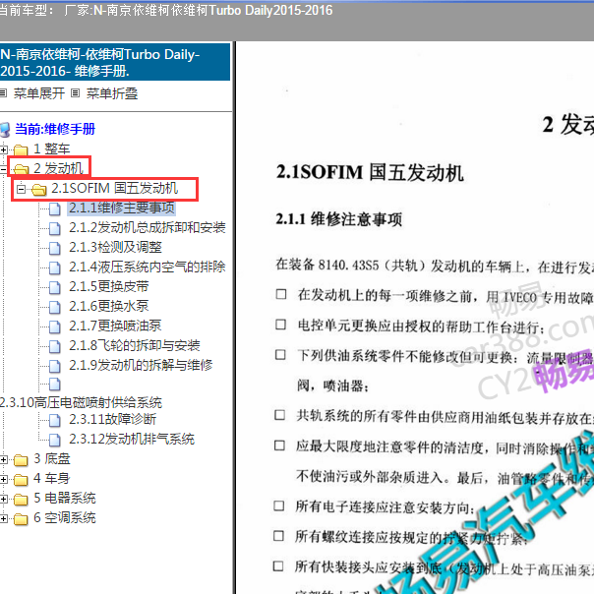Viewport: 594px width, 594px height.
Task: Click the page icon of 2.1.5更换皮带
Action: coord(54,287)
